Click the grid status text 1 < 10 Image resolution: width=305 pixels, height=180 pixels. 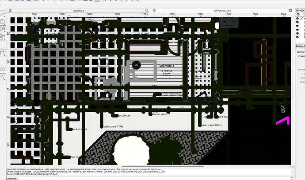coord(291,167)
